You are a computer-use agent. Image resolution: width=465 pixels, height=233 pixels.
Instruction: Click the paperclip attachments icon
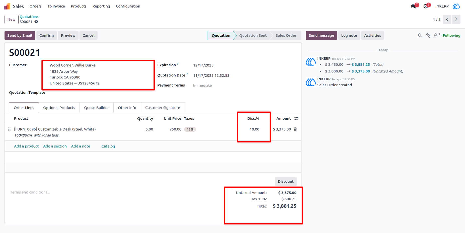428,35
